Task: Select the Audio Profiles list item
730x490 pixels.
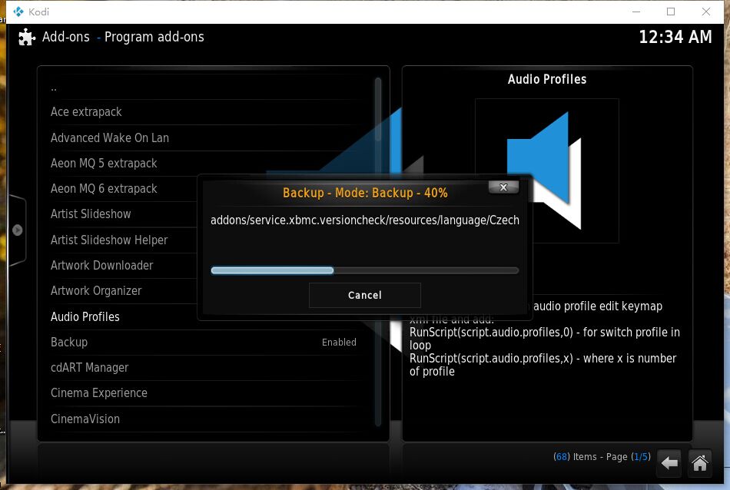Action: click(85, 317)
